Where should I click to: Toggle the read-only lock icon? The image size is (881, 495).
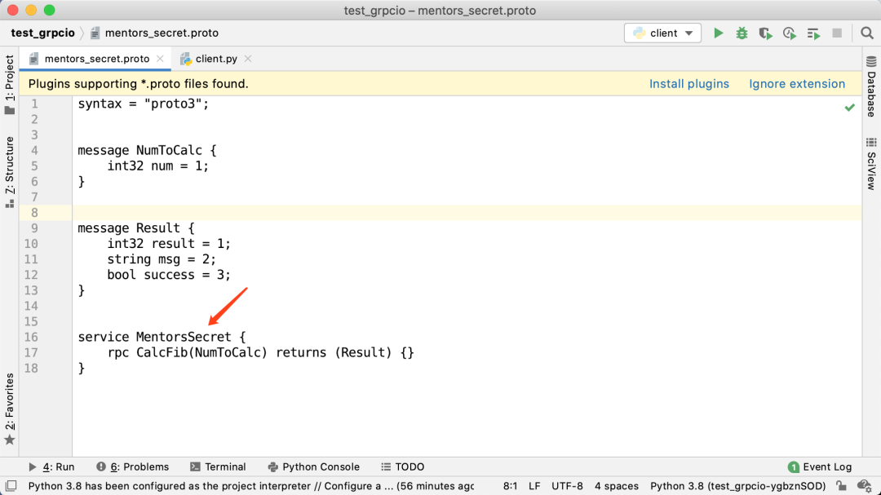tap(841, 485)
